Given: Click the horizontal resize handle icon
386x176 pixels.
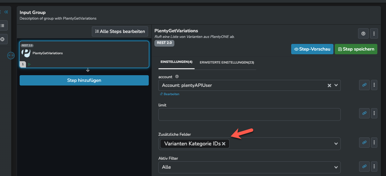Looking at the screenshot, I should pyautogui.click(x=11, y=56).
